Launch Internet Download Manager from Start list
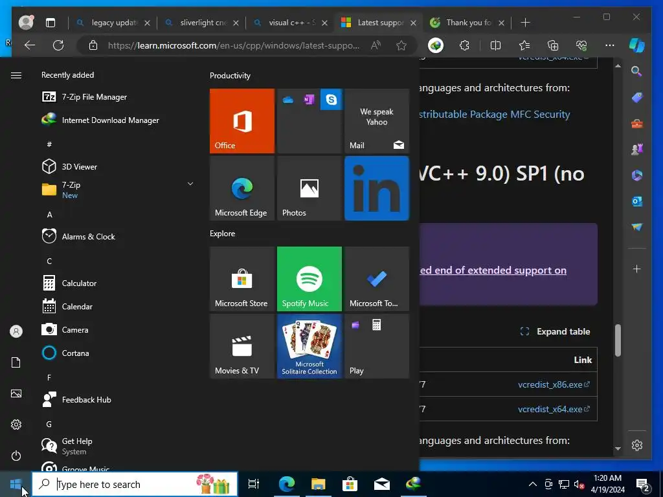Screen dimensions: 663x497 100,120
